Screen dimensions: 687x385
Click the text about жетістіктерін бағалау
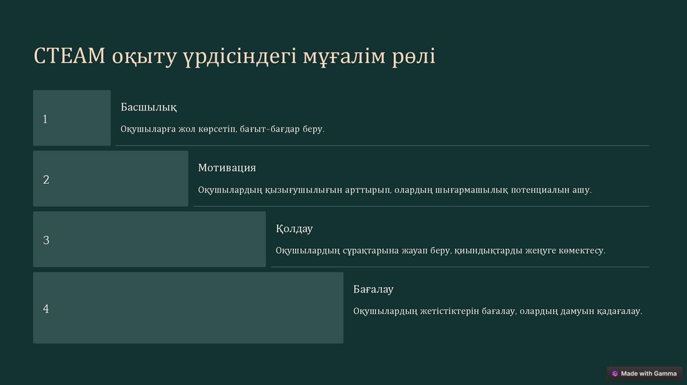click(x=497, y=311)
